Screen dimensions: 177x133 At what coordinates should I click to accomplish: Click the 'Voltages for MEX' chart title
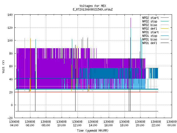point(93,6)
